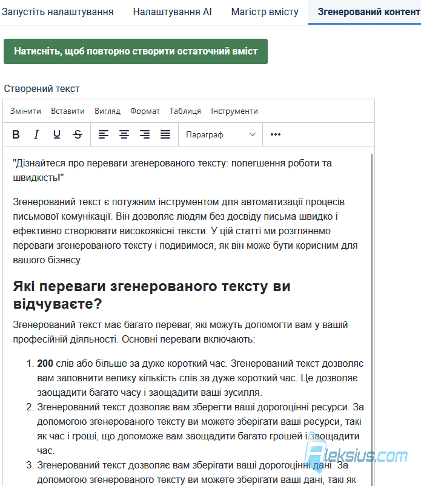The width and height of the screenshot is (421, 486).
Task: Open the Вставити menu
Action: [68, 111]
